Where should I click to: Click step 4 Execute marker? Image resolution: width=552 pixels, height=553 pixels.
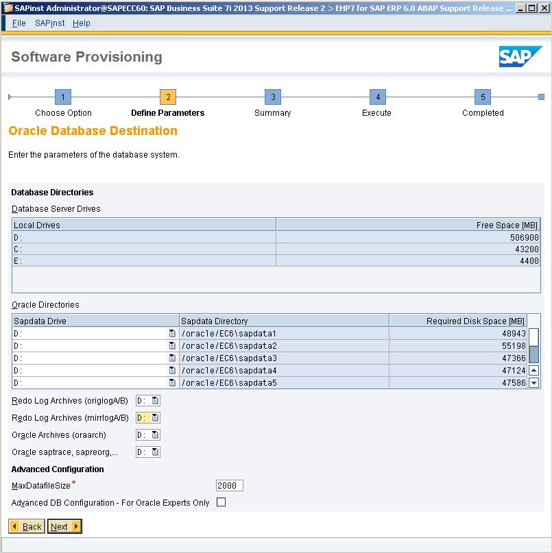click(x=378, y=97)
